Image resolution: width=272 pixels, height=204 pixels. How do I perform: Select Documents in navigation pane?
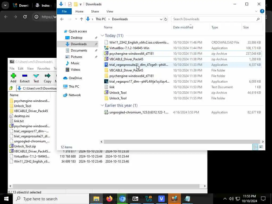coord(79,50)
